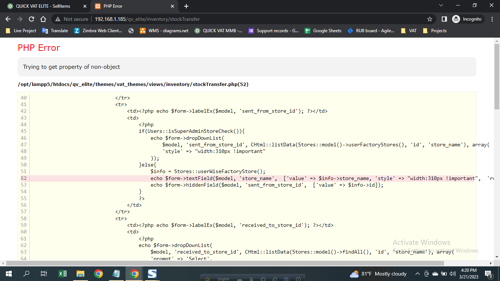
Task: Click the browser back arrow
Action: tap(8, 19)
